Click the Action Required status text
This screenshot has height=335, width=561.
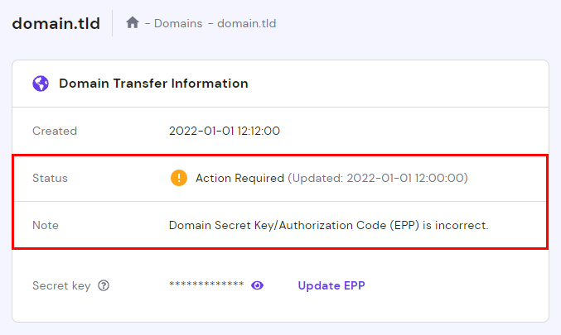[239, 178]
